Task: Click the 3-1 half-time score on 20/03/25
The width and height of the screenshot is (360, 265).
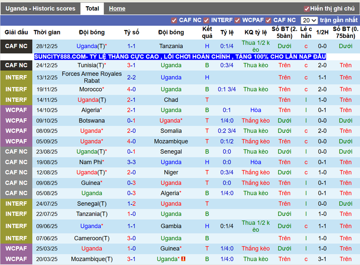Action: coord(322,259)
